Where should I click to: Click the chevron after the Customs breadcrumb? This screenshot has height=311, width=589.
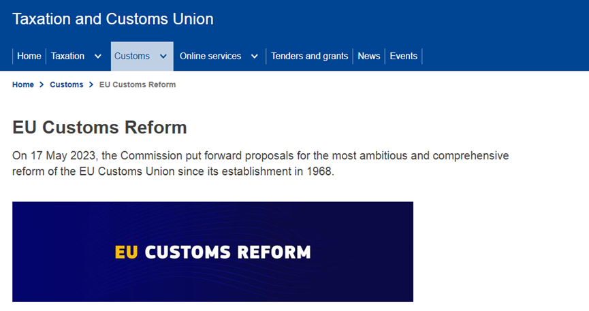point(91,84)
